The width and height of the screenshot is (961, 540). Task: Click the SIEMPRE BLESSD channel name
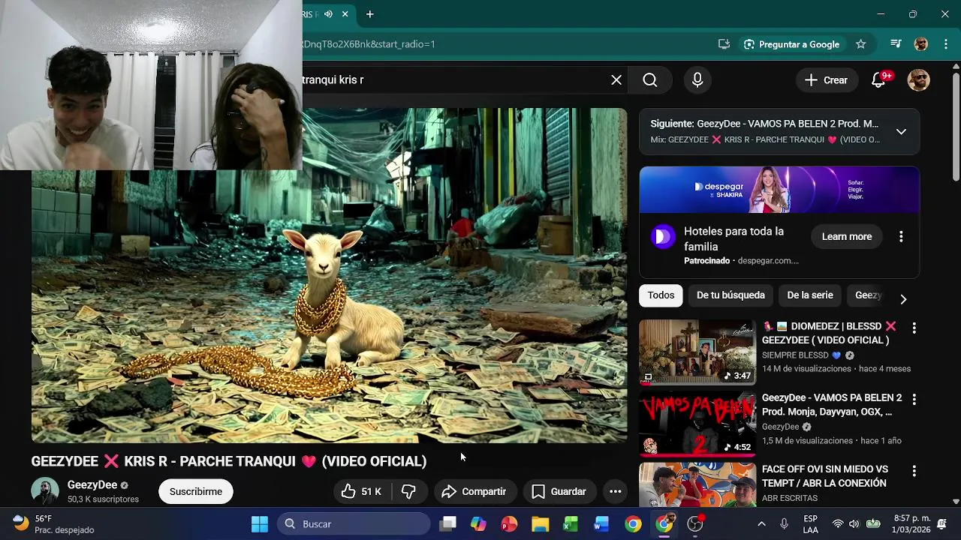(x=795, y=355)
